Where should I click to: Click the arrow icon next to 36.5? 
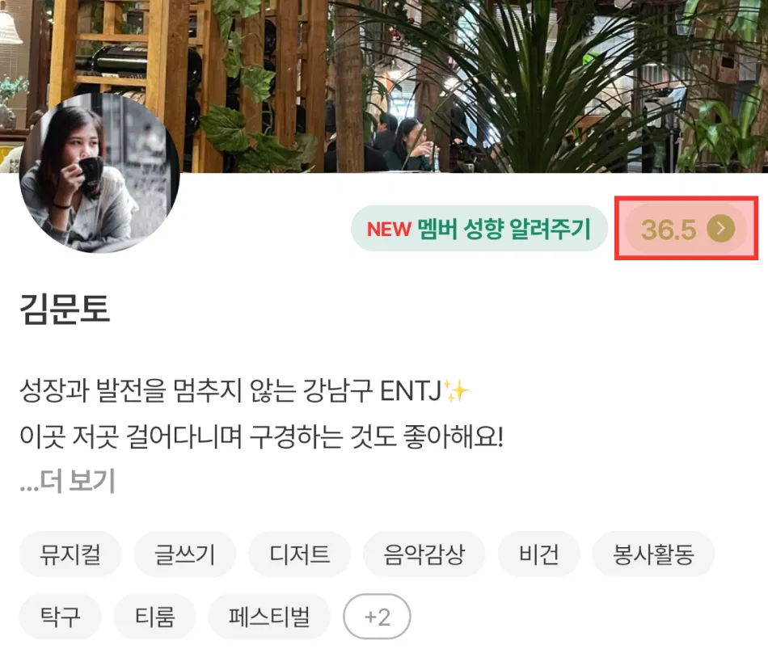click(720, 228)
